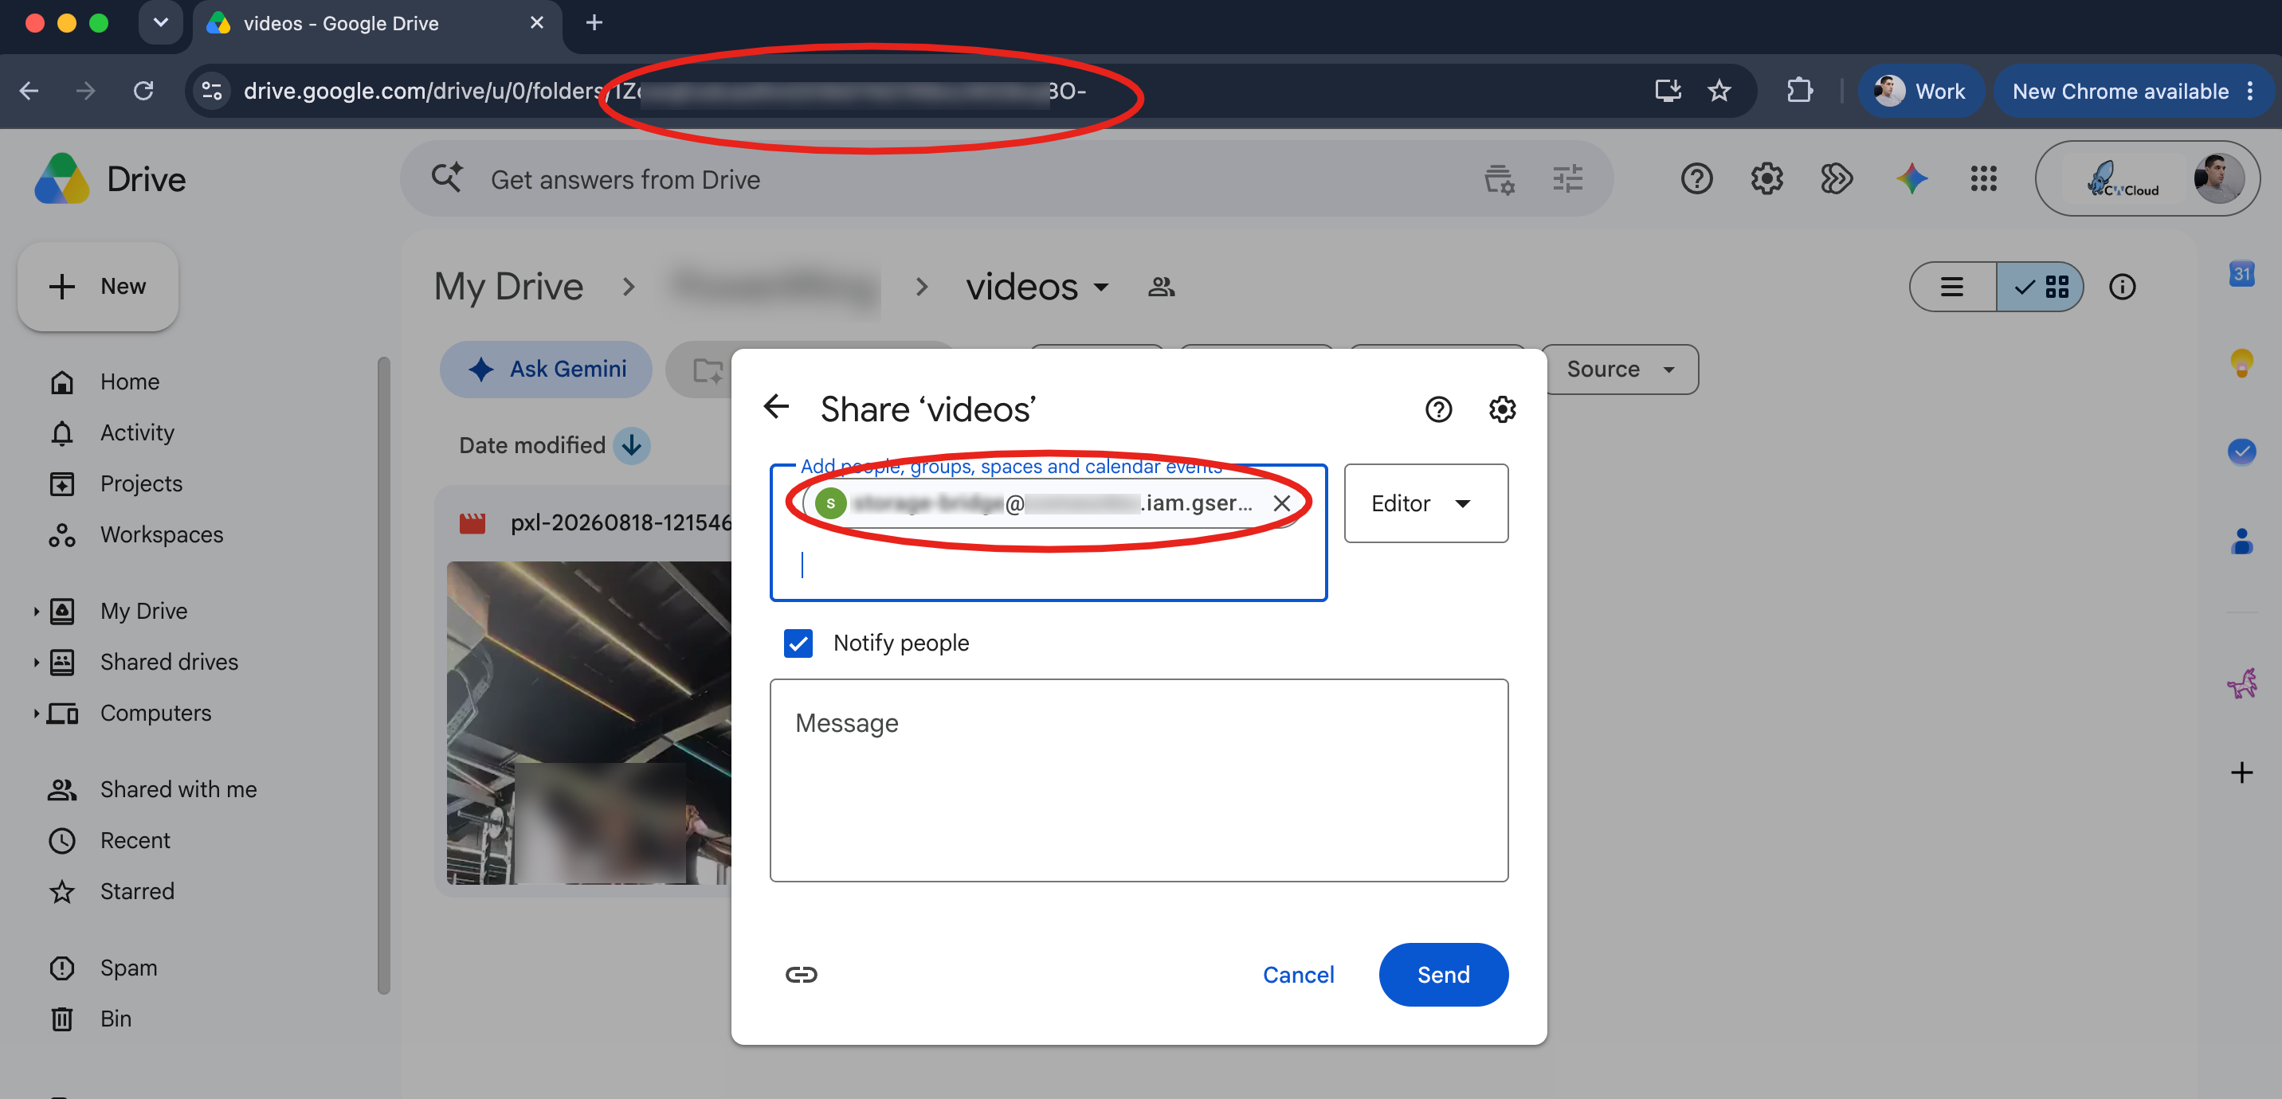Go back using the share dialog arrow
The width and height of the screenshot is (2282, 1099).
pos(776,408)
